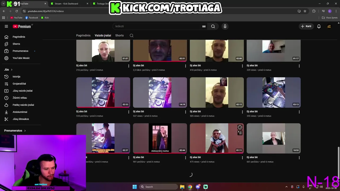Screen dimensions: 340x191
Task: Switch to the Shorts channel tab
Action: pyautogui.click(x=120, y=36)
